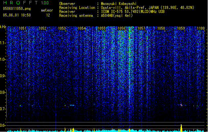Click the 1054 time marker
208x132 pixels.
82,28
